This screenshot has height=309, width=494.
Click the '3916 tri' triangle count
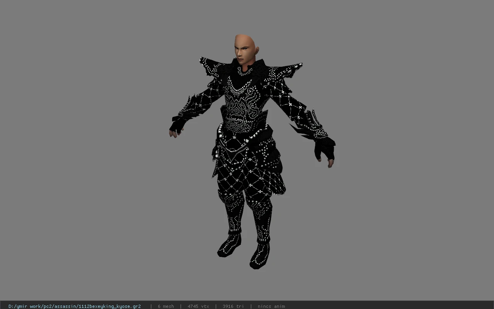[233, 306]
